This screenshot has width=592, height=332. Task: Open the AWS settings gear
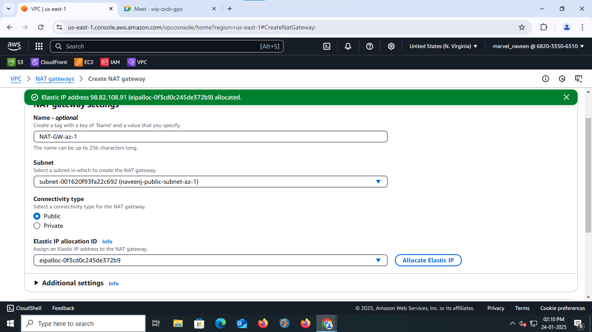click(x=391, y=46)
